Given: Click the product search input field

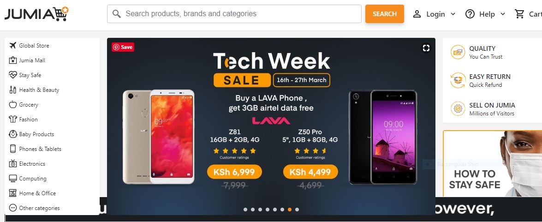Looking at the screenshot, I should (x=234, y=14).
